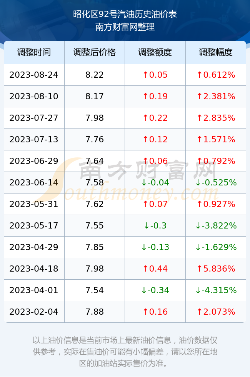The image size is (250, 377).
Task: Click the red up-arrow 2.073% value
Action: (216, 312)
